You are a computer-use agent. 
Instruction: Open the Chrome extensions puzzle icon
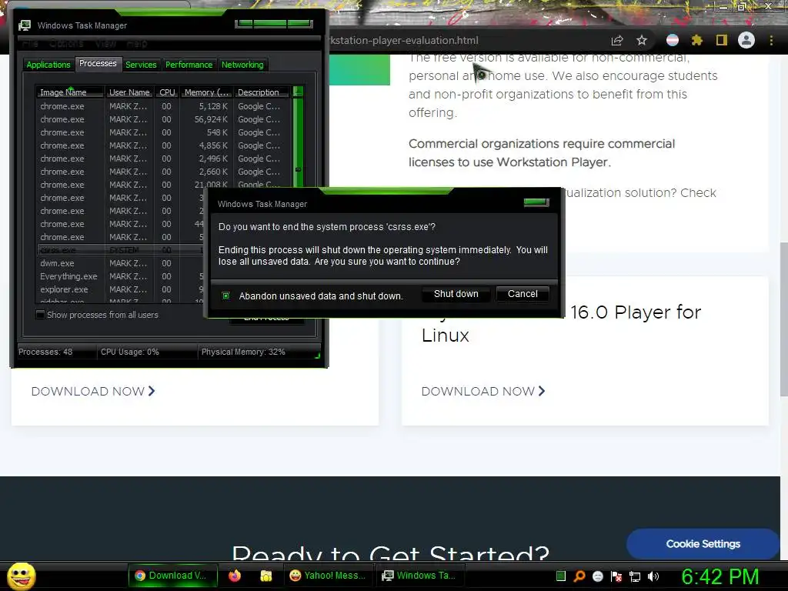pos(697,40)
